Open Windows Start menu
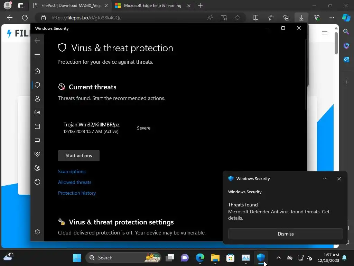The width and height of the screenshot is (354, 266). click(77, 258)
